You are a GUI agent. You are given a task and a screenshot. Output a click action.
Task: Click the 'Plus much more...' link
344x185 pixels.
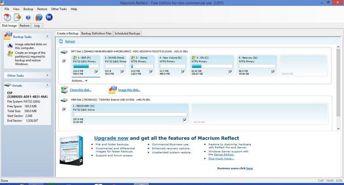221,158
